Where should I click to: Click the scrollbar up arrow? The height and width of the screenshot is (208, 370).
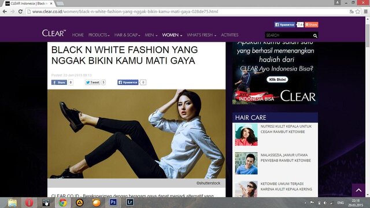coord(368,19)
